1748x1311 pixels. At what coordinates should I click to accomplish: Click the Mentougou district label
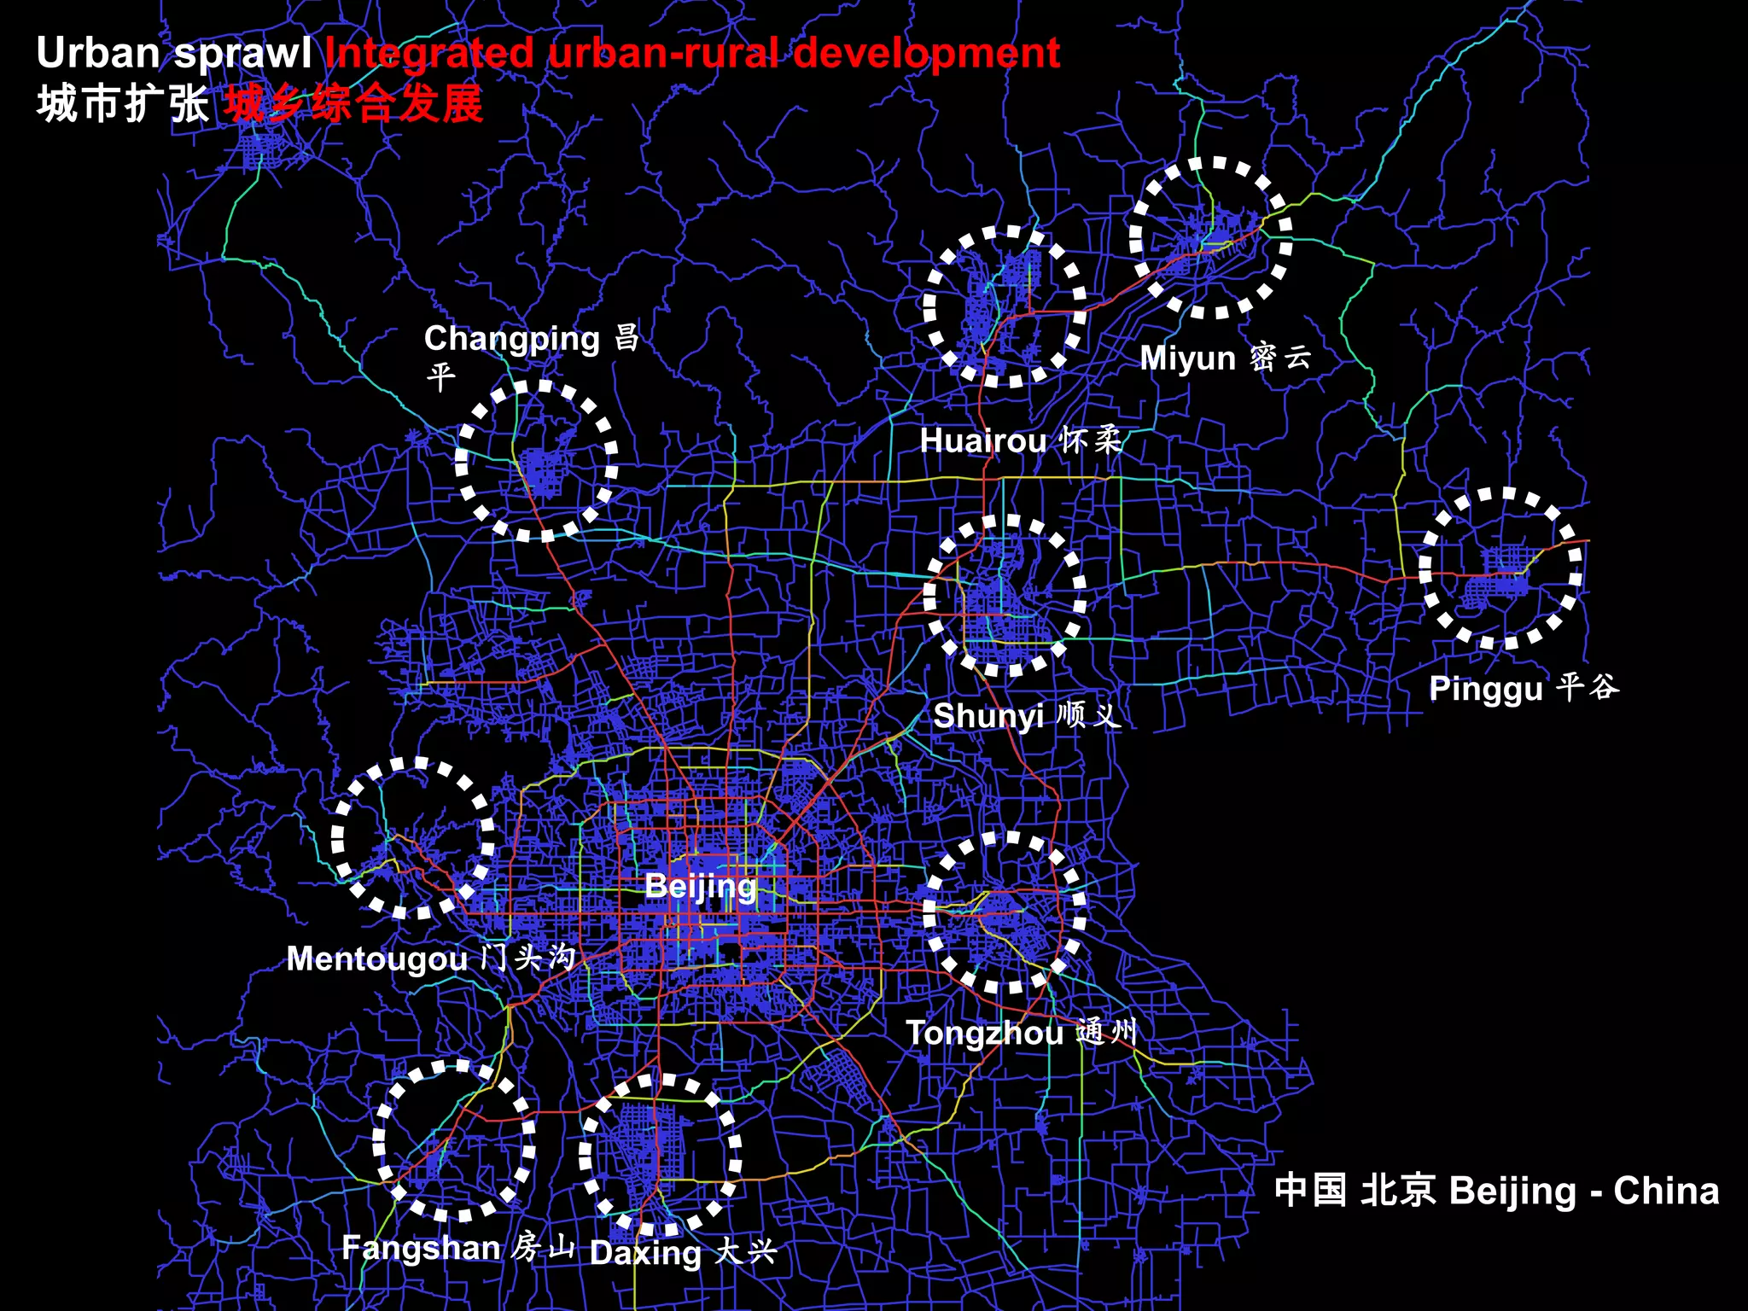pos(431,958)
